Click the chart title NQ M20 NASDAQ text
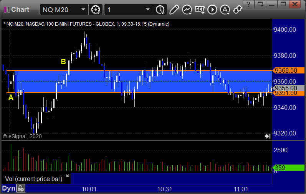 (x=86, y=24)
